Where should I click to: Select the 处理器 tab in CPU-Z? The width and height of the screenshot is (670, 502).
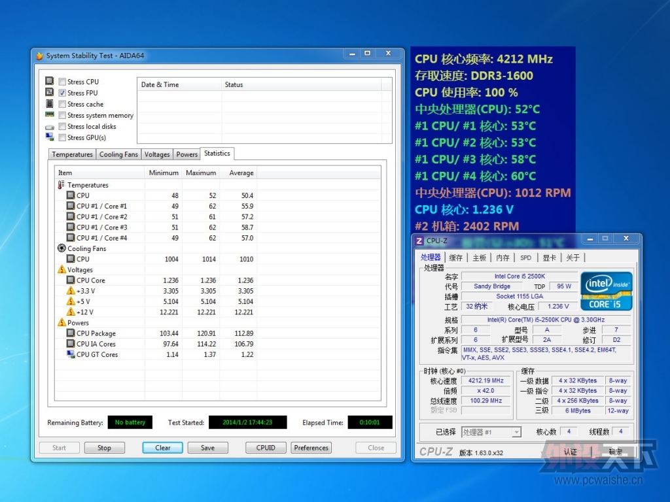431,257
